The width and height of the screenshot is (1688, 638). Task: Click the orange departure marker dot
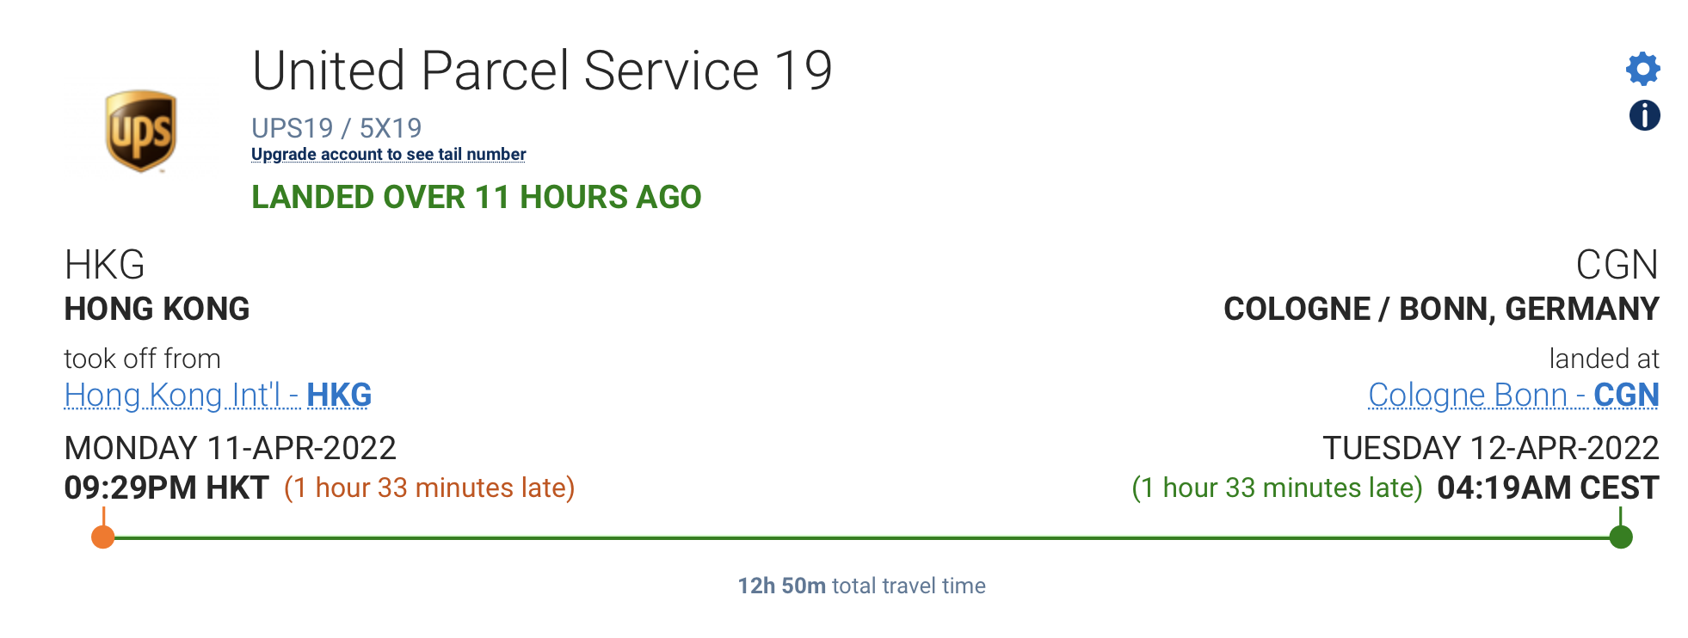[x=103, y=537]
